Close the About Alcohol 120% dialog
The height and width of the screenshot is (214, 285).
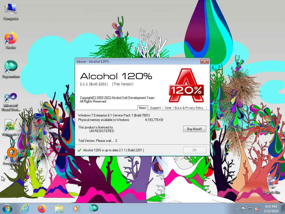coord(205,62)
